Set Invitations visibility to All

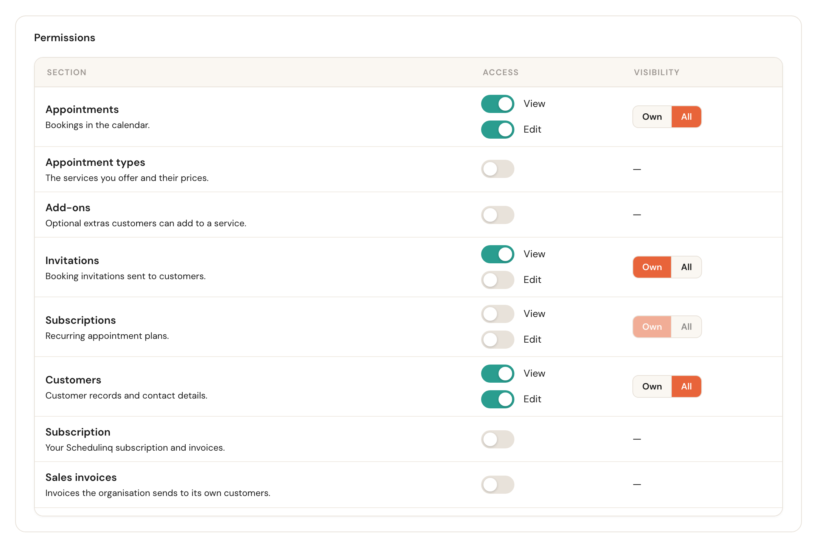(686, 267)
